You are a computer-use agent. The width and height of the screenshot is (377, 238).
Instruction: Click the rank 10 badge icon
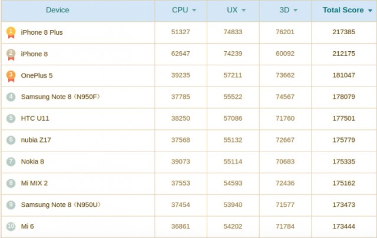click(11, 226)
